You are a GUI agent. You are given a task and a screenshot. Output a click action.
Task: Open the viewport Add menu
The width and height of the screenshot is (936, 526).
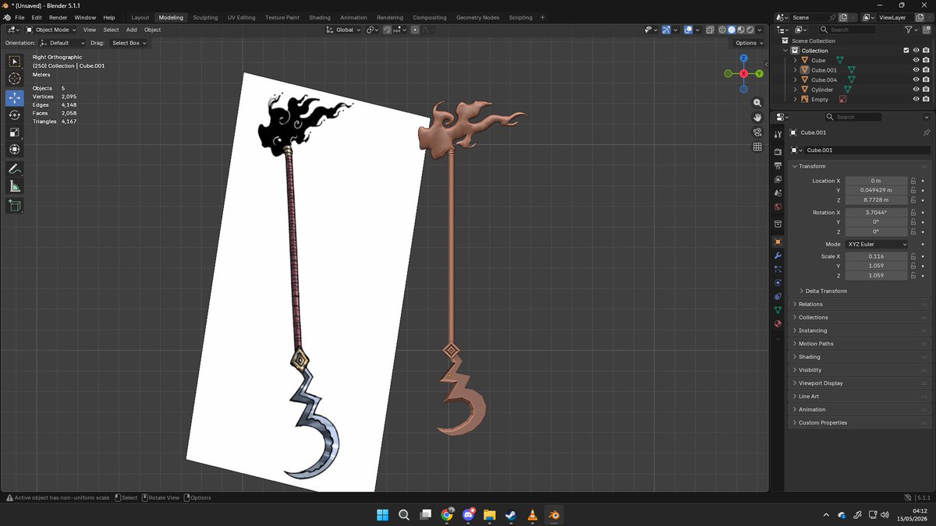tap(131, 30)
